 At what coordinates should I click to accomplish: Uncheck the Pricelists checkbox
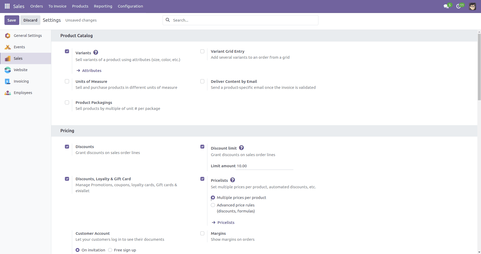202,179
